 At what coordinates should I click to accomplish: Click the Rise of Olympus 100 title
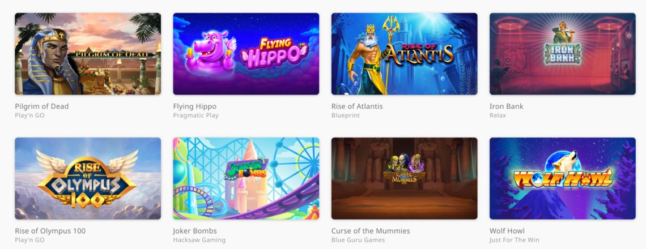pos(50,231)
